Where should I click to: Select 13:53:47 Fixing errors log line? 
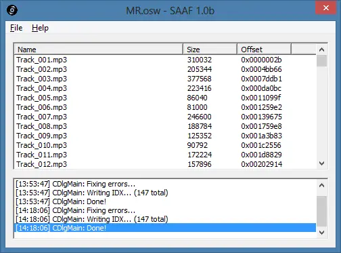tap(165, 184)
